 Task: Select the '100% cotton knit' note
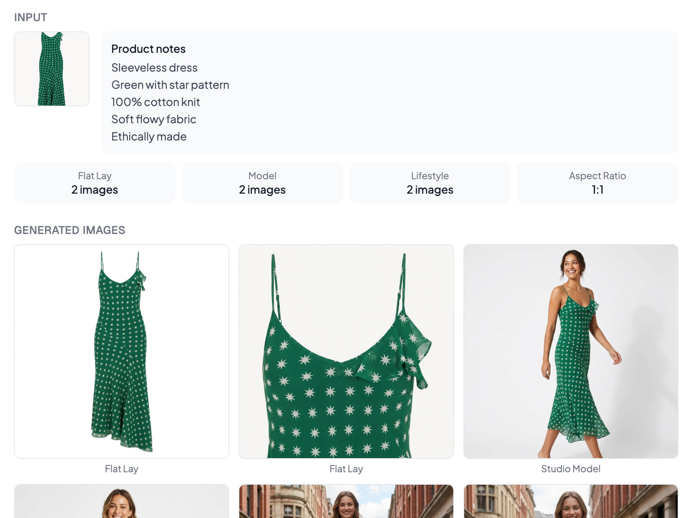click(x=156, y=102)
